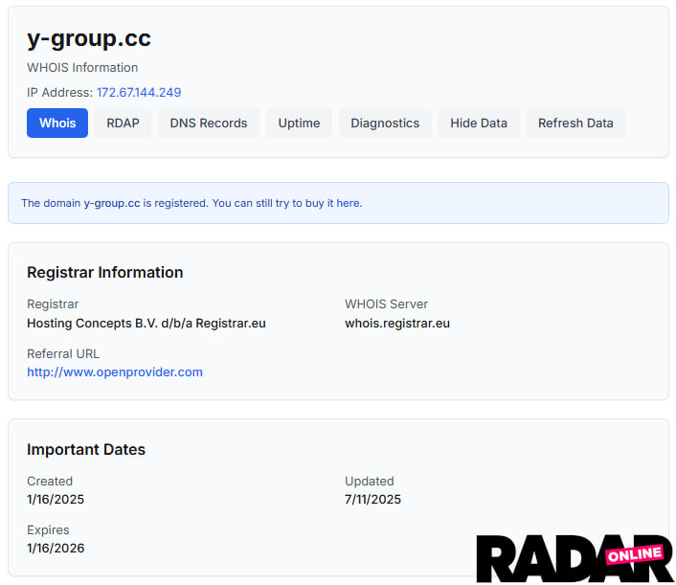Open the DNS Records tab
The width and height of the screenshot is (676, 585).
click(x=209, y=124)
